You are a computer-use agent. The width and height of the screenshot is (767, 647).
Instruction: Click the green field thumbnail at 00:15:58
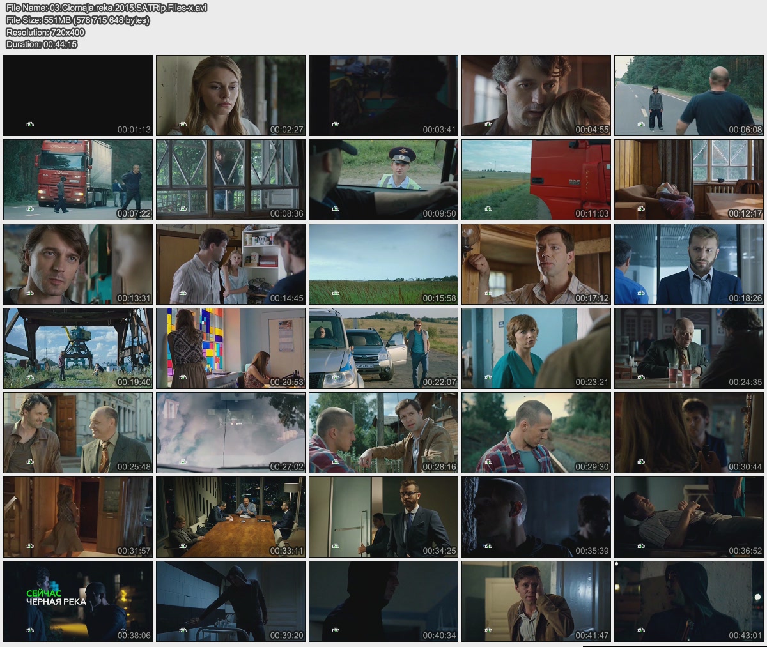point(383,264)
